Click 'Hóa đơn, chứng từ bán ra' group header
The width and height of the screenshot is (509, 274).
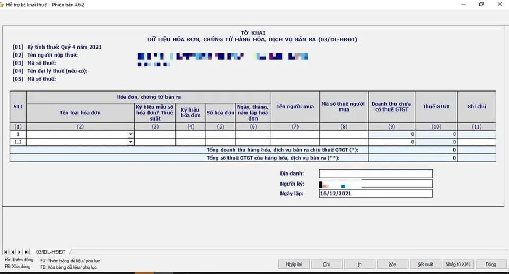148,97
